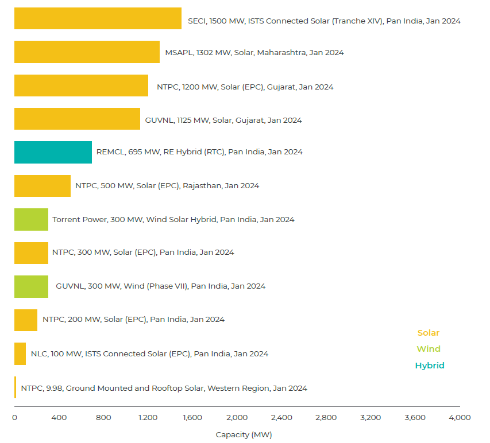Viewport: 490px width, 443px height.
Task: Click the Capacity (MW) axis title
Action: 244,434
